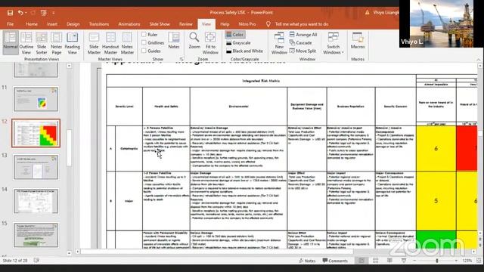The image size is (484, 272).
Task: Open Notes Page view
Action: pos(56,43)
